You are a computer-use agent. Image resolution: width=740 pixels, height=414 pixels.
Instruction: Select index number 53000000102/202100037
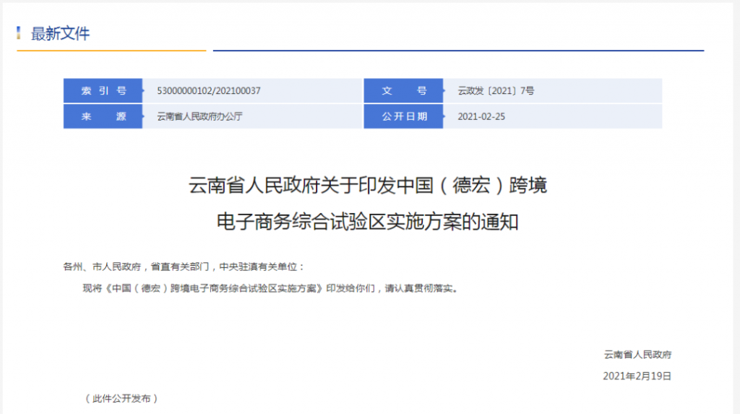coord(209,90)
